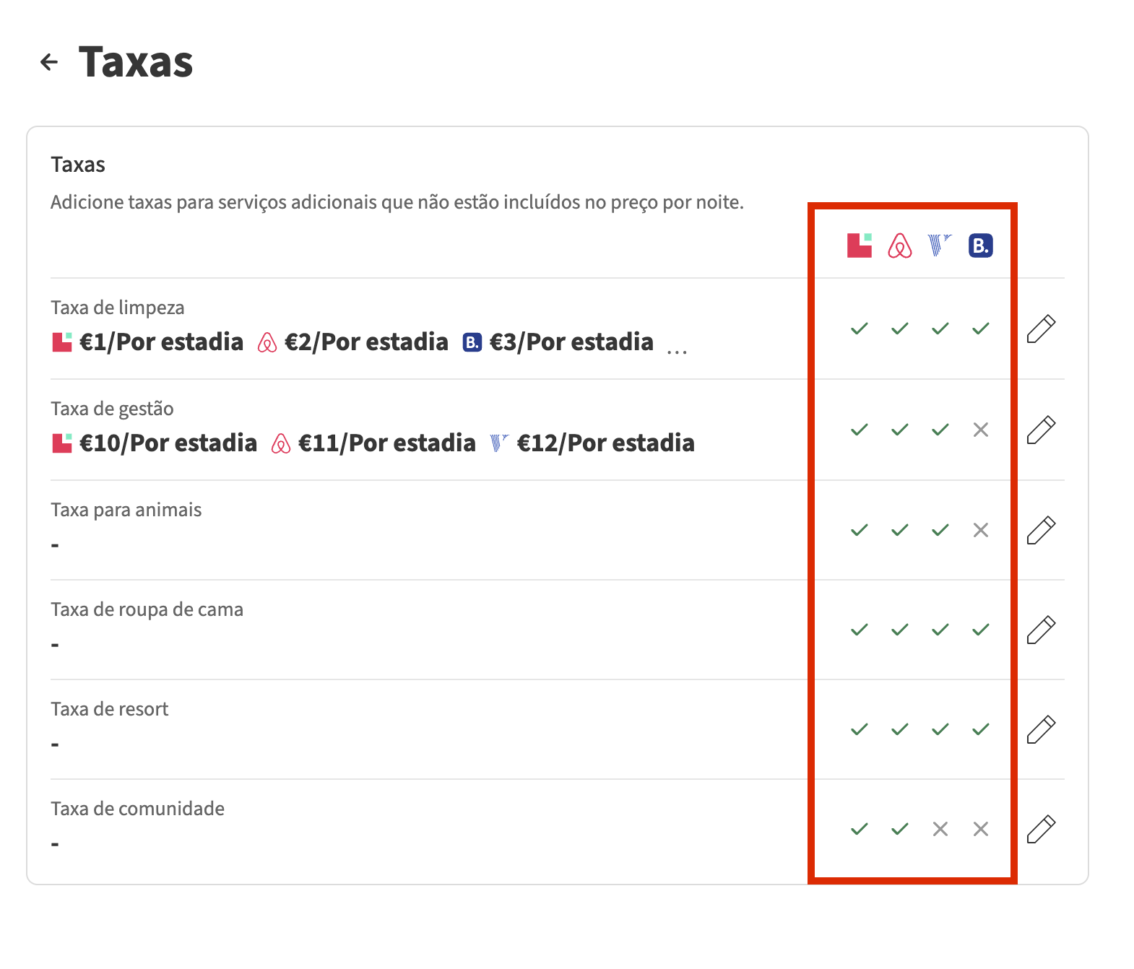This screenshot has height=969, width=1134.
Task: Click pencil icon for Taxa de resort
Action: click(1041, 730)
